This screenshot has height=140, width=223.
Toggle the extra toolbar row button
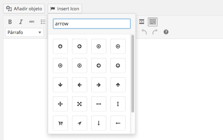[x=153, y=22]
